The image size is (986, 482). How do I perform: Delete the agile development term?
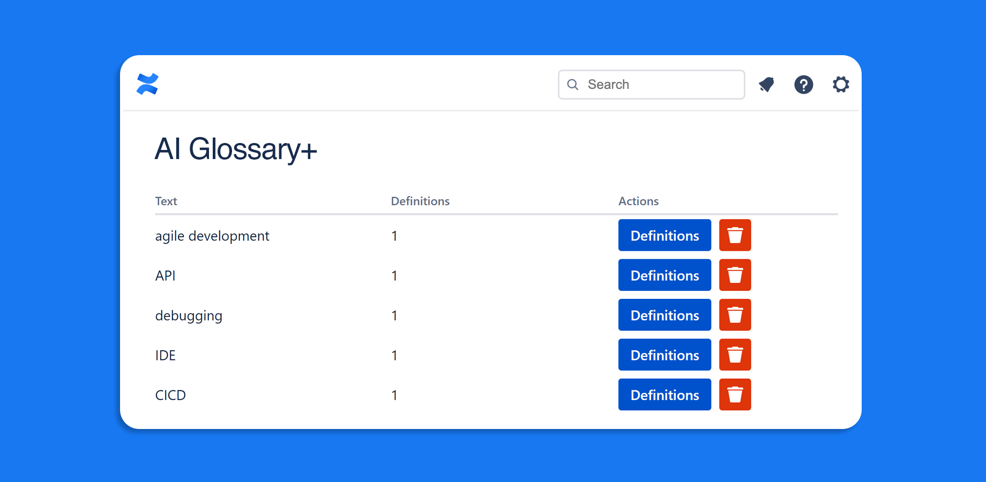[x=735, y=235]
